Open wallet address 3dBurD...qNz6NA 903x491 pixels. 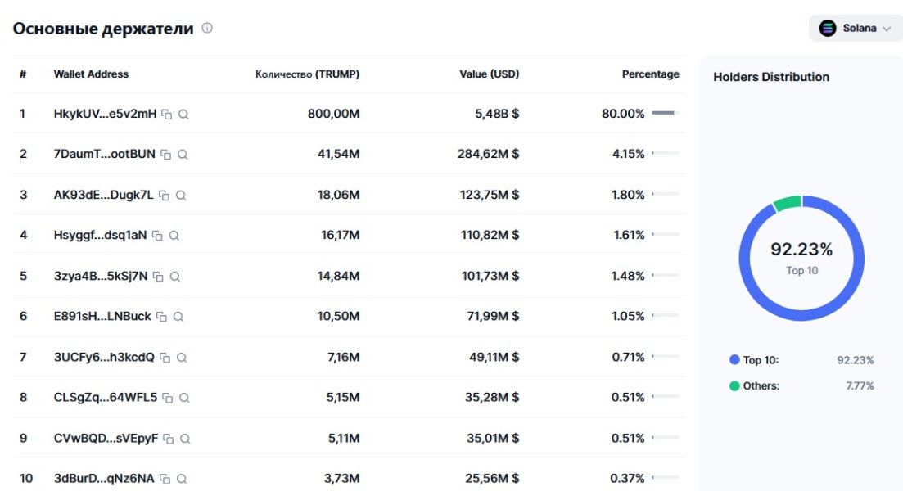103,478
